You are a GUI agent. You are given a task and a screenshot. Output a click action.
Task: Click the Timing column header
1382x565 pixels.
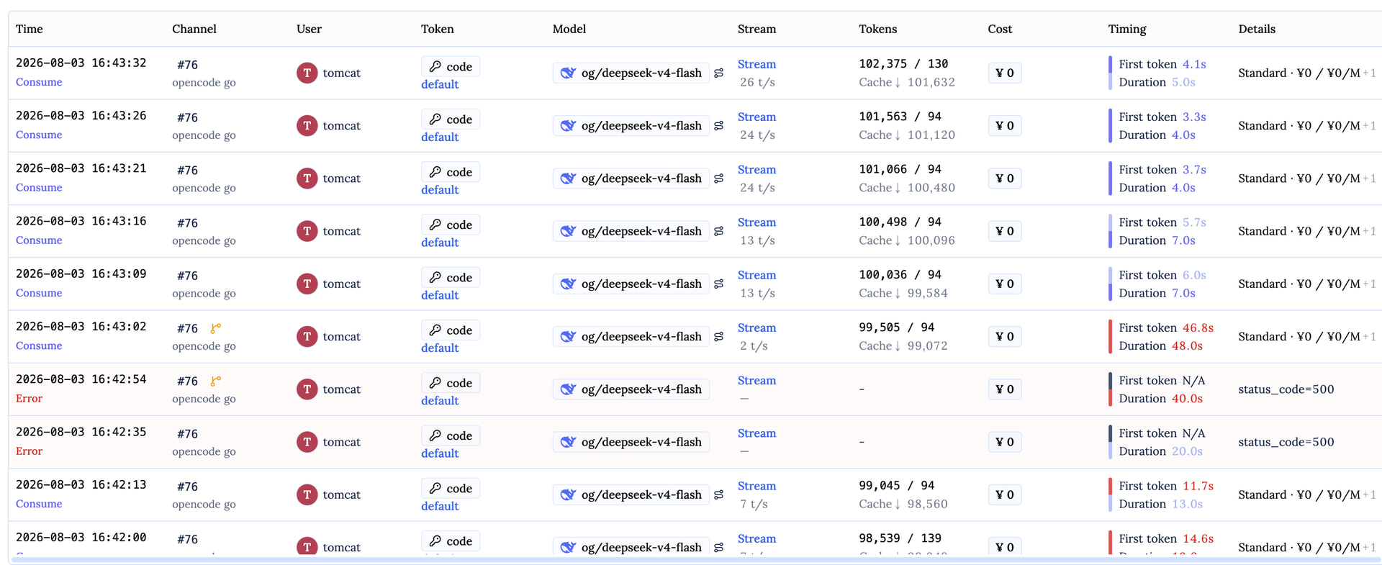point(1127,29)
